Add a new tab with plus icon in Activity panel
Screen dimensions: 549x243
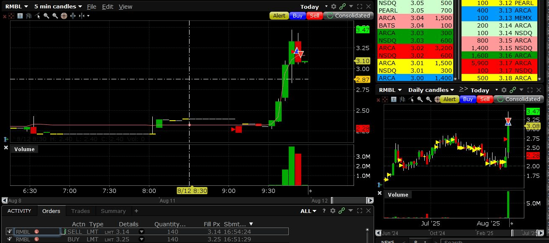pyautogui.click(x=136, y=211)
